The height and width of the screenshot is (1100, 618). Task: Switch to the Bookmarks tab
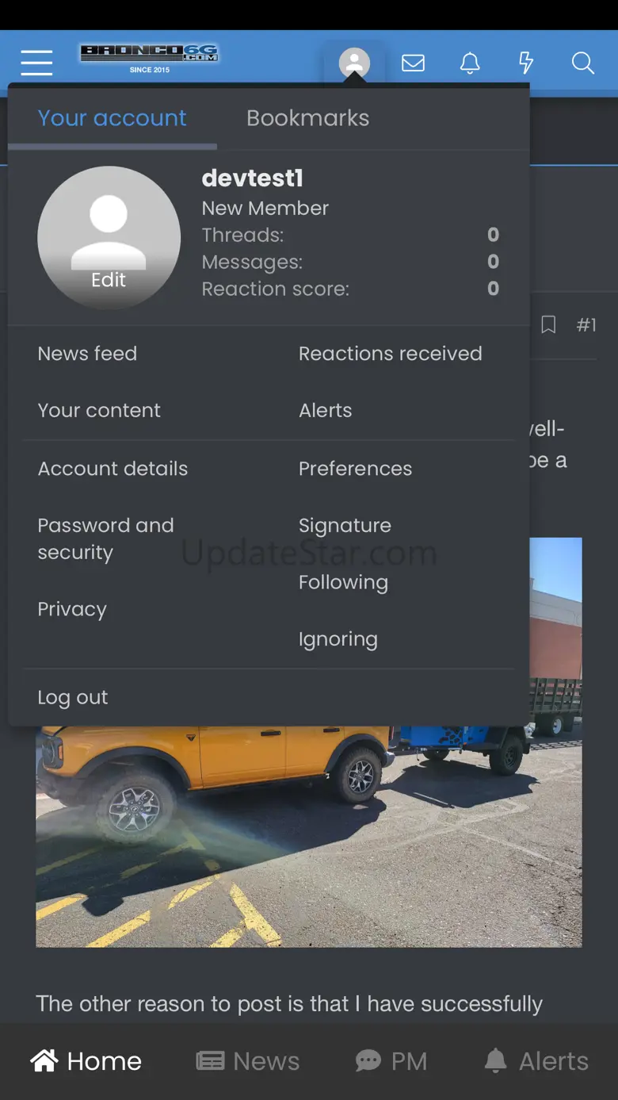pos(307,118)
